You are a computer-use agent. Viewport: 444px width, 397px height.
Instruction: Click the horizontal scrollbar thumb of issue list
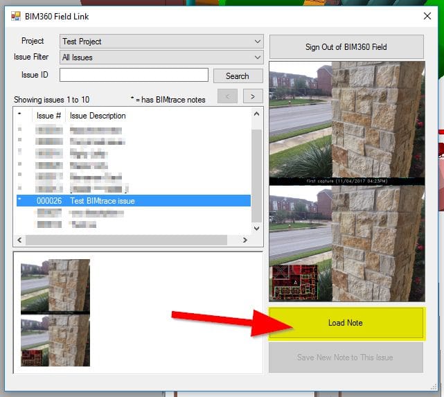(x=127, y=240)
